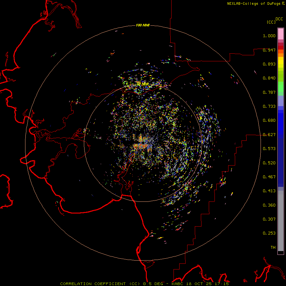Click the 0.5 DEG elevation text
Viewport: 286px width, 286px height.
153,284
